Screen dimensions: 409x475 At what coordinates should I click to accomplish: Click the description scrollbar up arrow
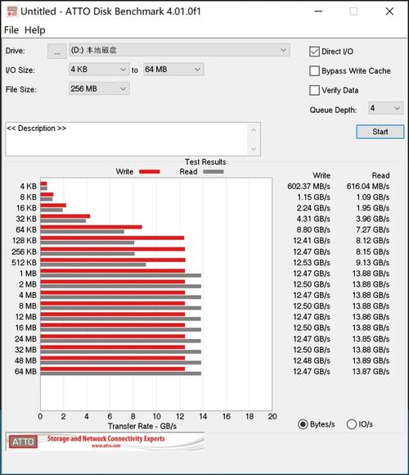click(254, 130)
